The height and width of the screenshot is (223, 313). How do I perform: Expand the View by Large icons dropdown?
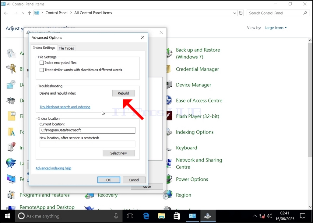coord(276,28)
